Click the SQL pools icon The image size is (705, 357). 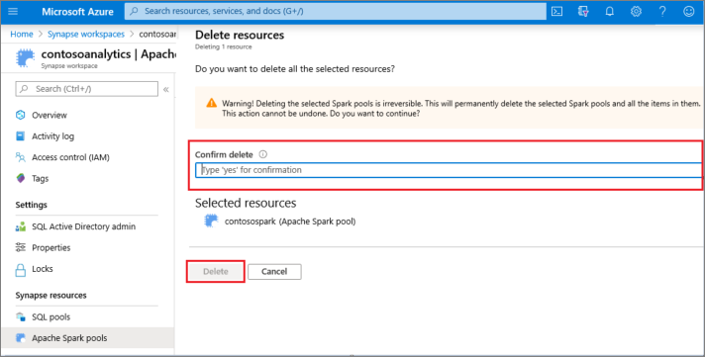[20, 316]
